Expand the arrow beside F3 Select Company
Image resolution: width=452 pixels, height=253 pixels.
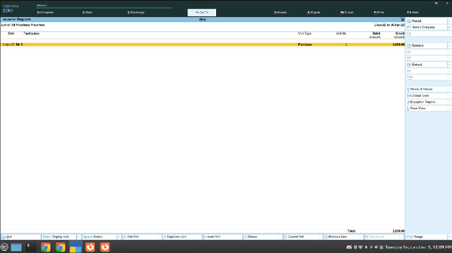(449, 27)
